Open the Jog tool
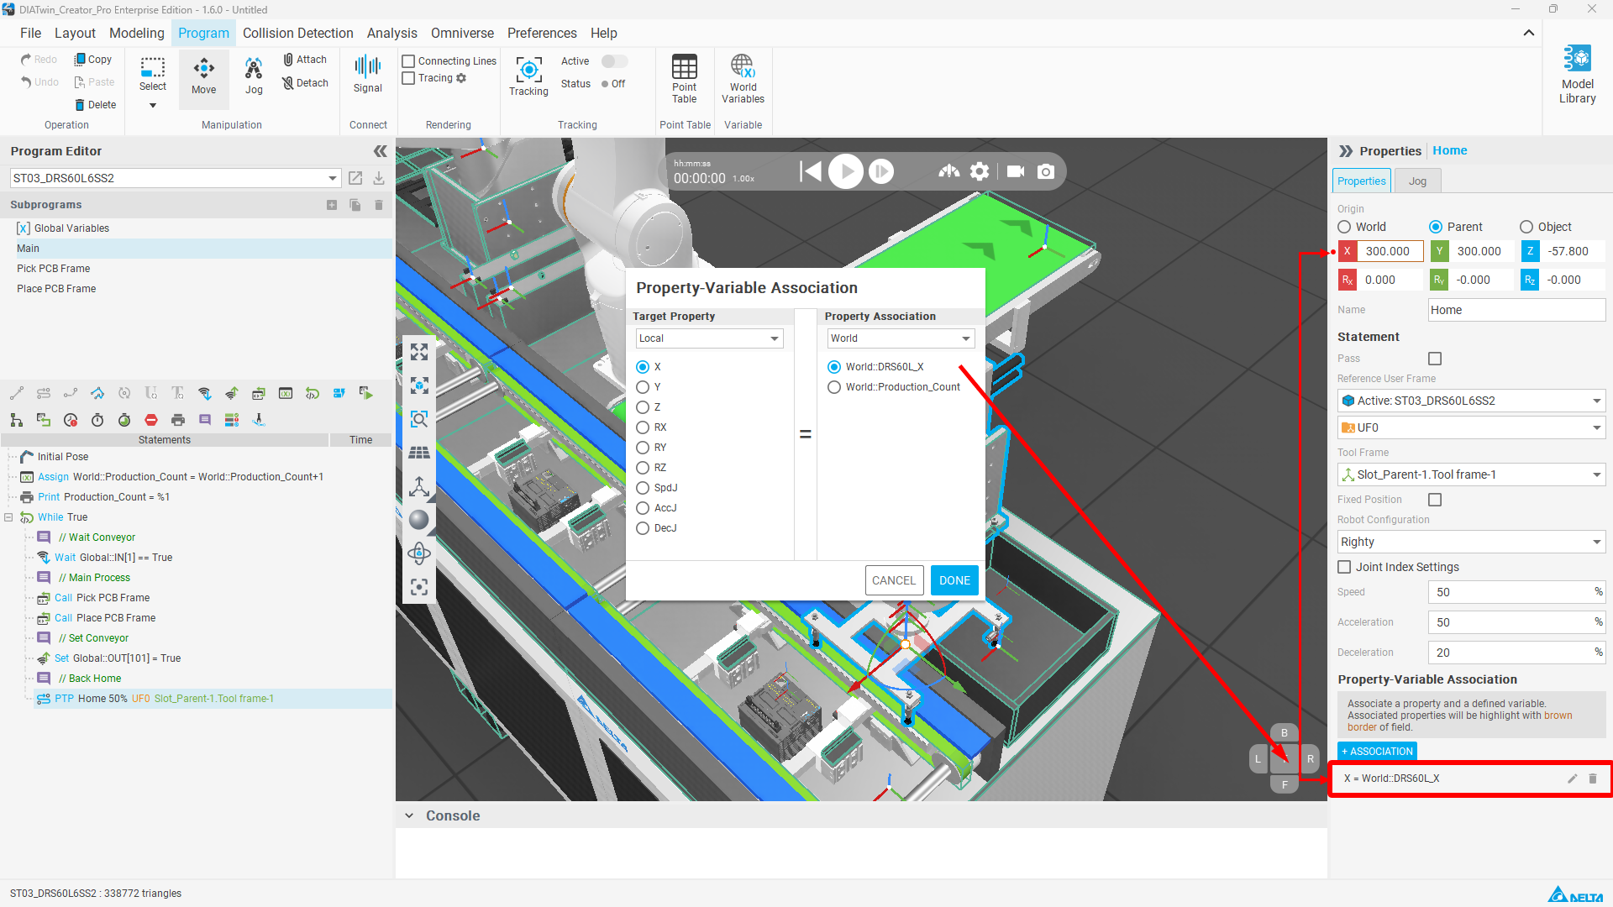The width and height of the screenshot is (1613, 907). pos(254,76)
